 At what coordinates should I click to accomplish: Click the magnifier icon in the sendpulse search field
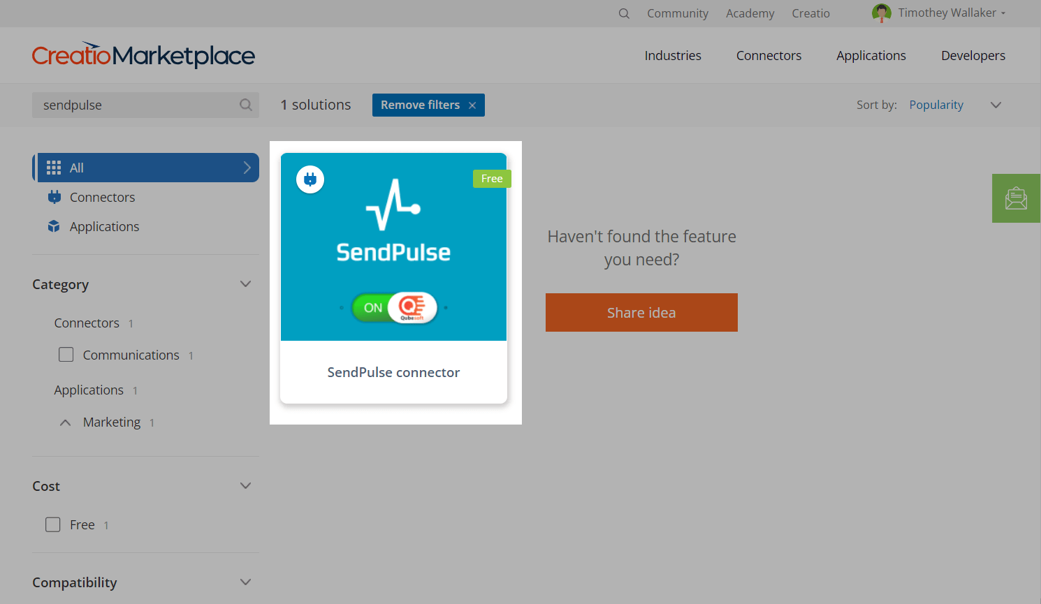coord(246,105)
